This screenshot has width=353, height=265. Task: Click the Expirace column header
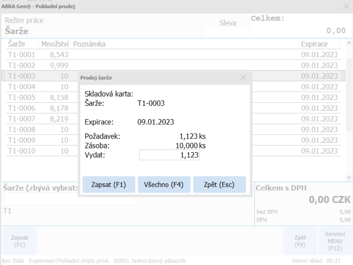(x=314, y=44)
